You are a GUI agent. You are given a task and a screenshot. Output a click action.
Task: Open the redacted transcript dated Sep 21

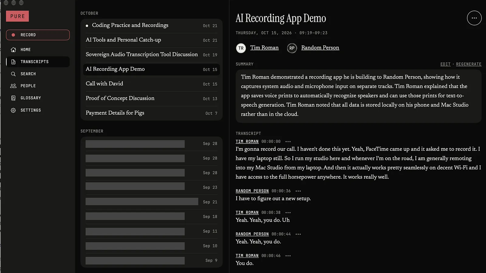coord(152,202)
